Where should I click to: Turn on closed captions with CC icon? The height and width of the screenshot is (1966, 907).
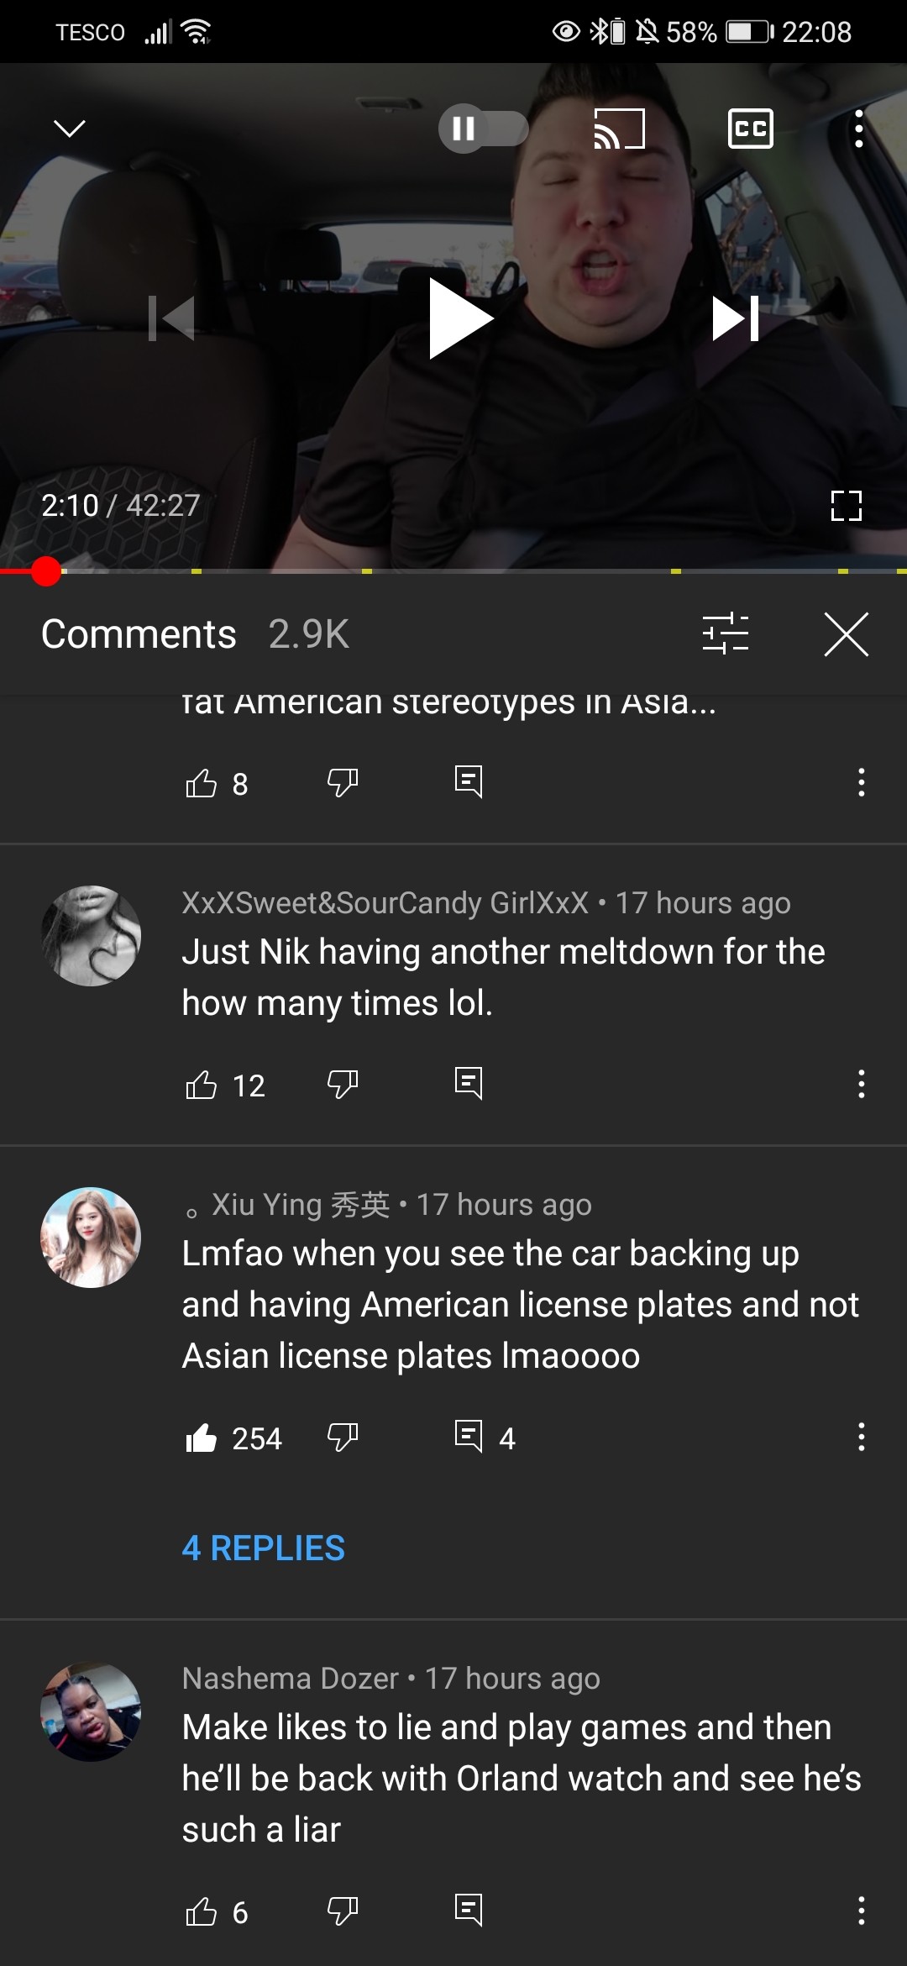click(750, 129)
